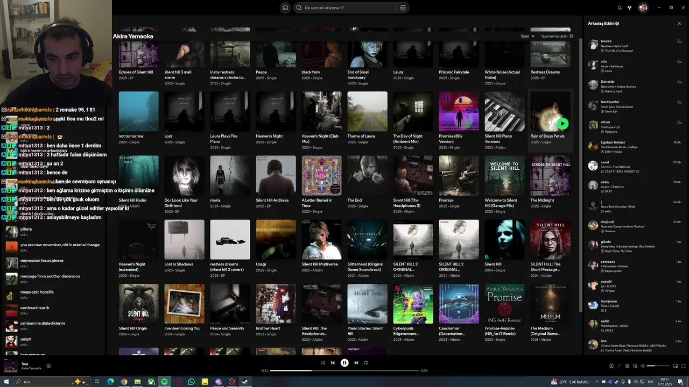Image resolution: width=689 pixels, height=387 pixels.
Task: Open the 'not tomorrow' single cover
Action: click(x=138, y=111)
